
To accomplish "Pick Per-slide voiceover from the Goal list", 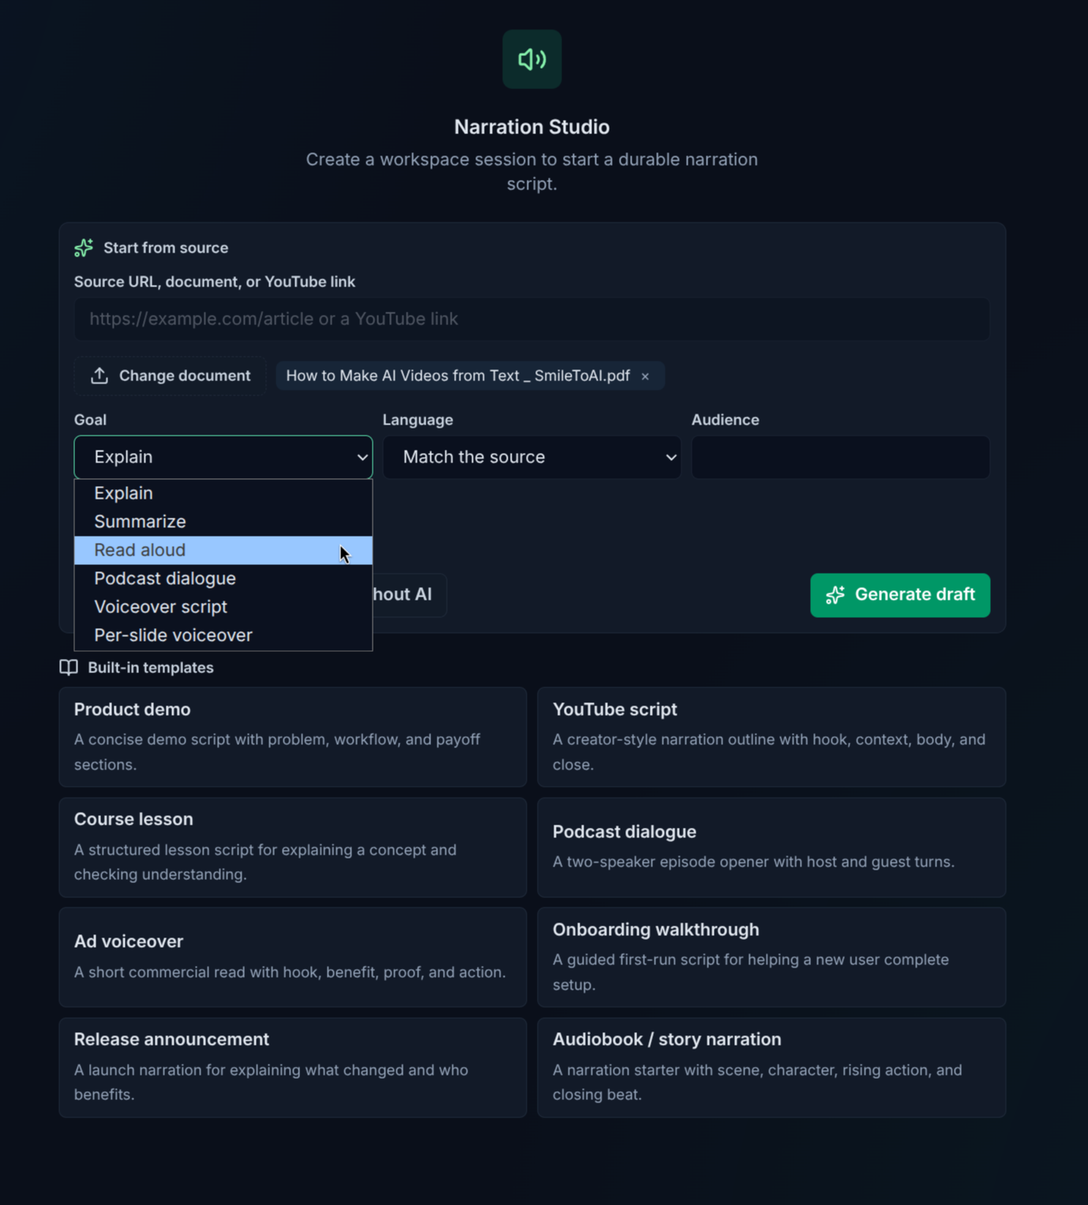I will (223, 635).
